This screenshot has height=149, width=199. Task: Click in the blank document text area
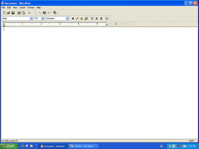99,82
